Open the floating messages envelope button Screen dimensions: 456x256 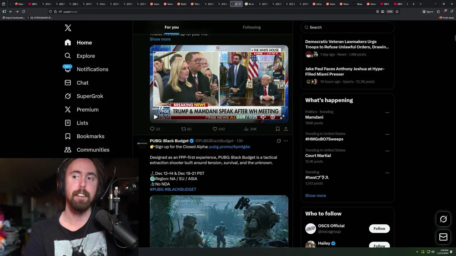click(x=443, y=237)
